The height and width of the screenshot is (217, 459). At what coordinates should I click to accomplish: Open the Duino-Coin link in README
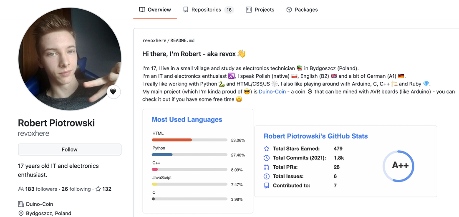click(x=272, y=92)
